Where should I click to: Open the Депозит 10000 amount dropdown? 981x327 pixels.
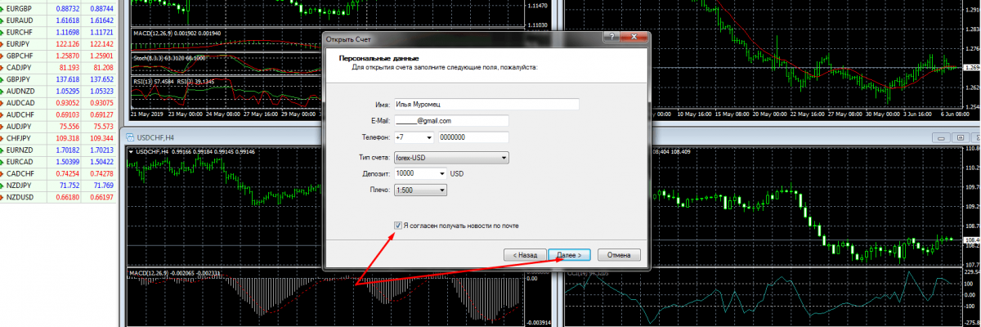click(x=442, y=173)
